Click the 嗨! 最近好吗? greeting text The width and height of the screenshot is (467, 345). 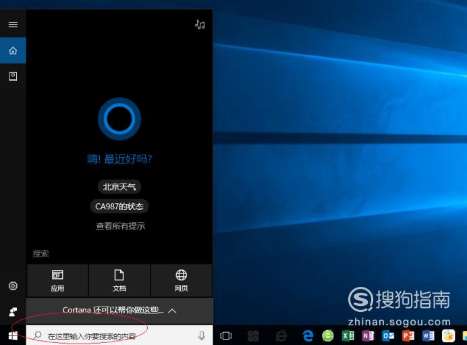[x=119, y=159]
